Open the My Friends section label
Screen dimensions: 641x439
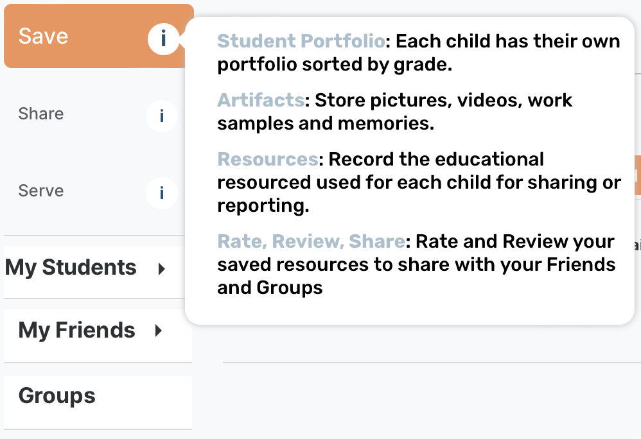coord(77,331)
